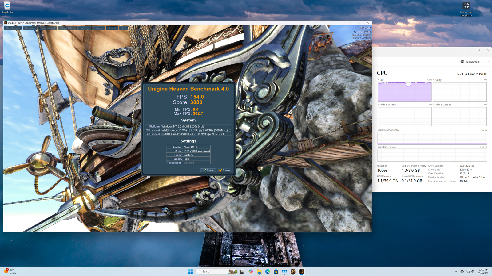Click the GPU model Quadro P4000 row in dialog

[x=188, y=134]
